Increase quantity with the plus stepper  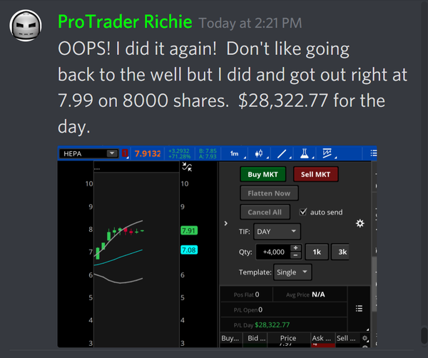(297, 248)
